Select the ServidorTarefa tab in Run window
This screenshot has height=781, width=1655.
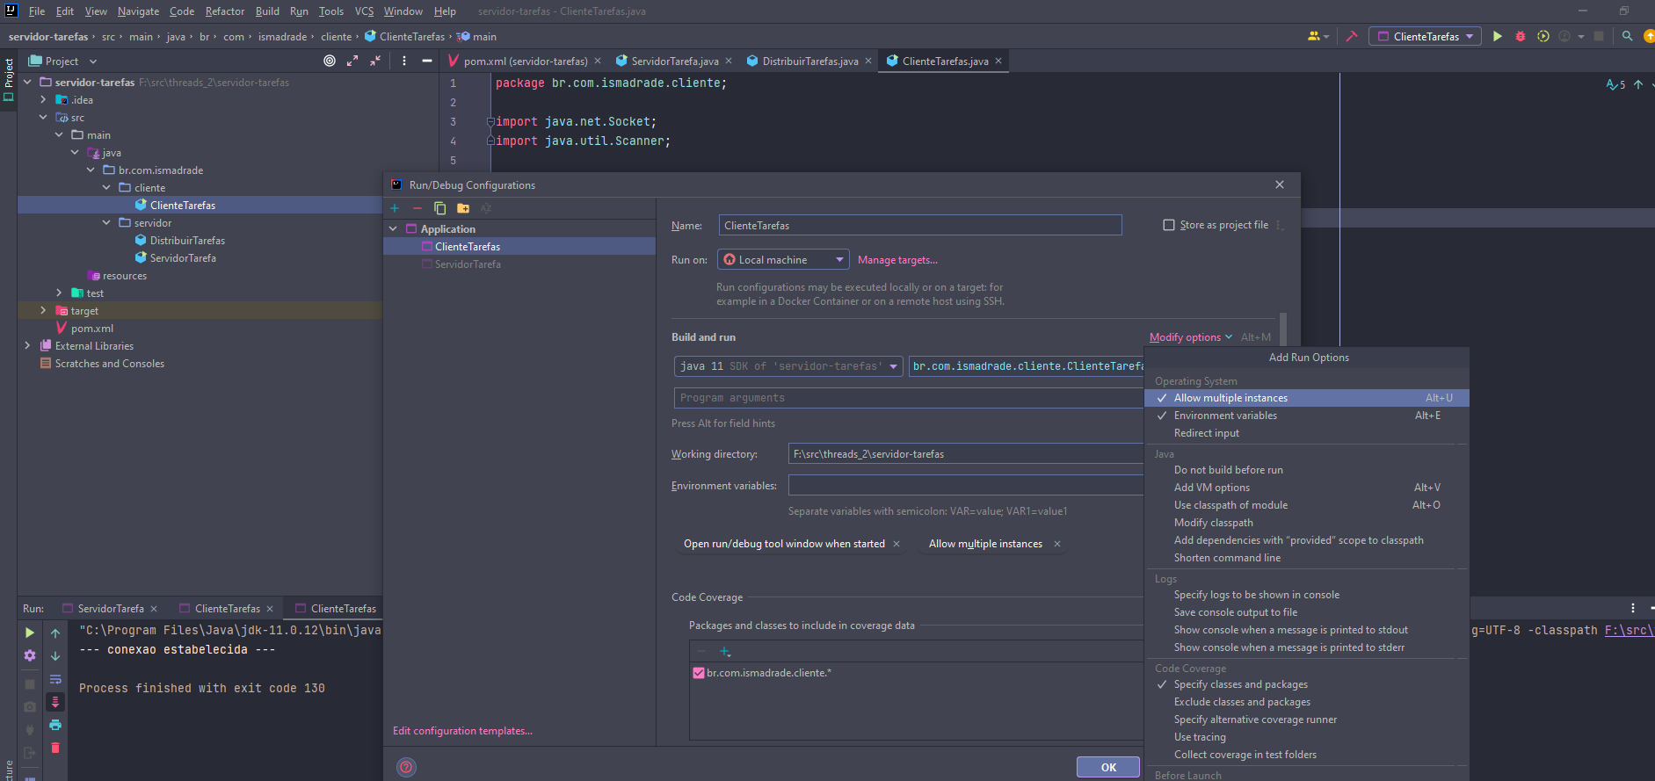coord(110,608)
